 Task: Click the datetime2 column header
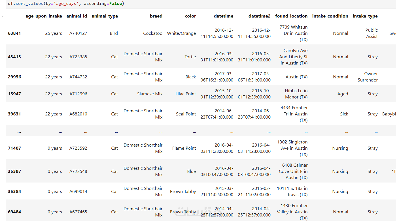[x=259, y=16]
